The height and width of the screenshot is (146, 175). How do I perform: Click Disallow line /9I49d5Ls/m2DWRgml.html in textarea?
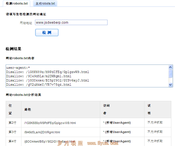pos(39,76)
